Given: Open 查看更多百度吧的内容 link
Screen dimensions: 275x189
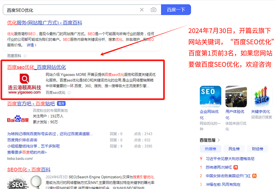Looking at the screenshot, I should 27,152.
